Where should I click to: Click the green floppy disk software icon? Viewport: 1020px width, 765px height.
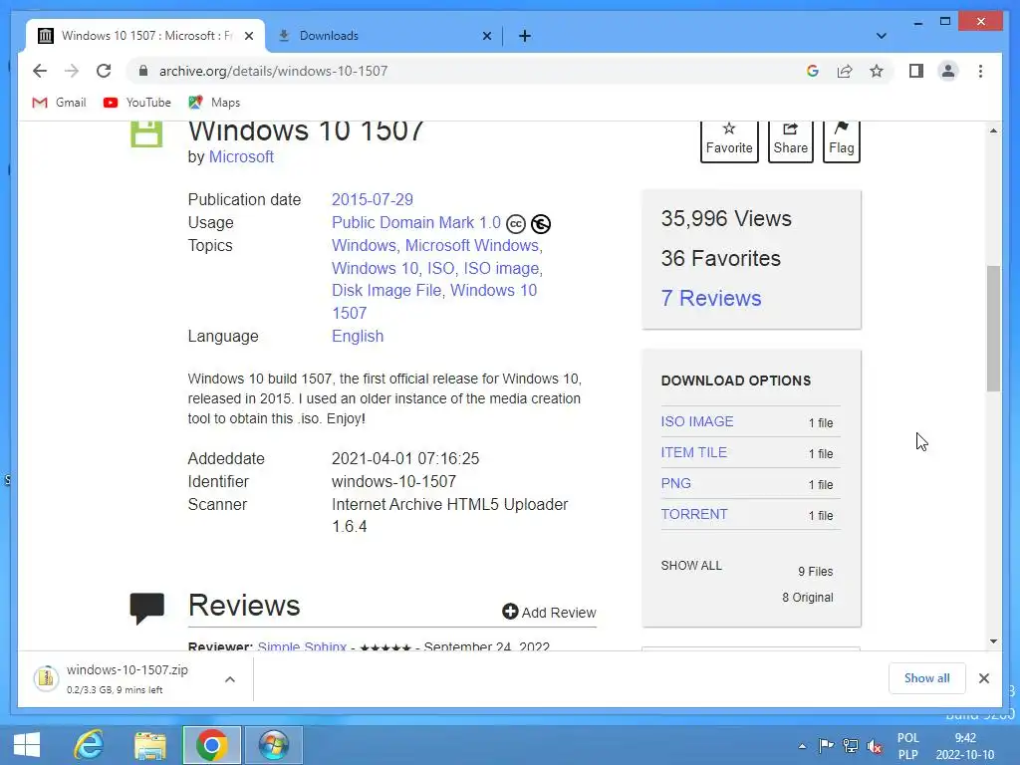point(146,134)
